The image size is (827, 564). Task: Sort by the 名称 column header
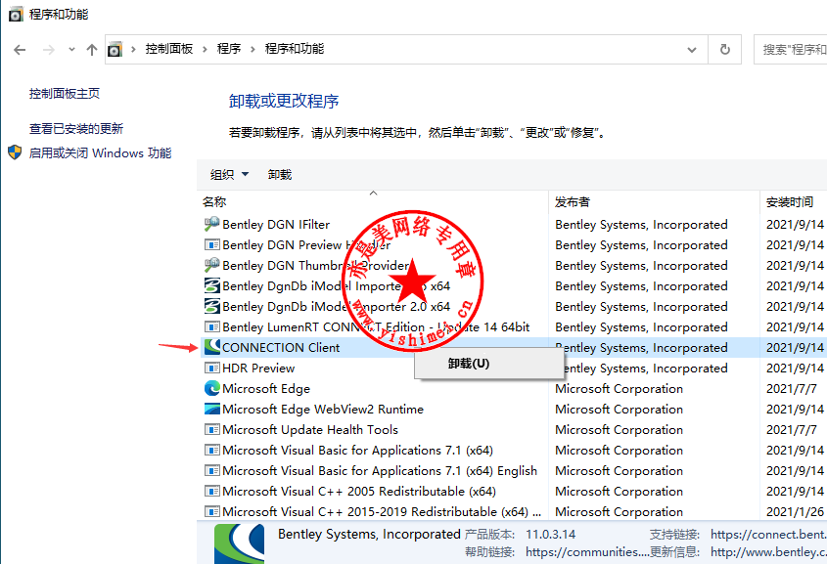(x=214, y=201)
